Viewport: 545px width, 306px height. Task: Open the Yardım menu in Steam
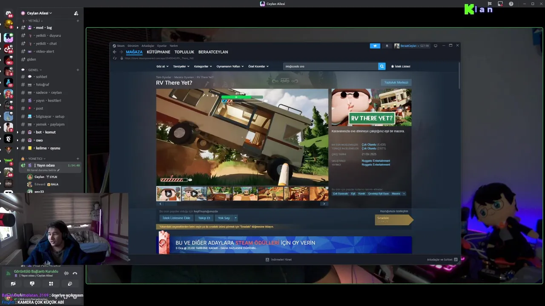tap(174, 46)
